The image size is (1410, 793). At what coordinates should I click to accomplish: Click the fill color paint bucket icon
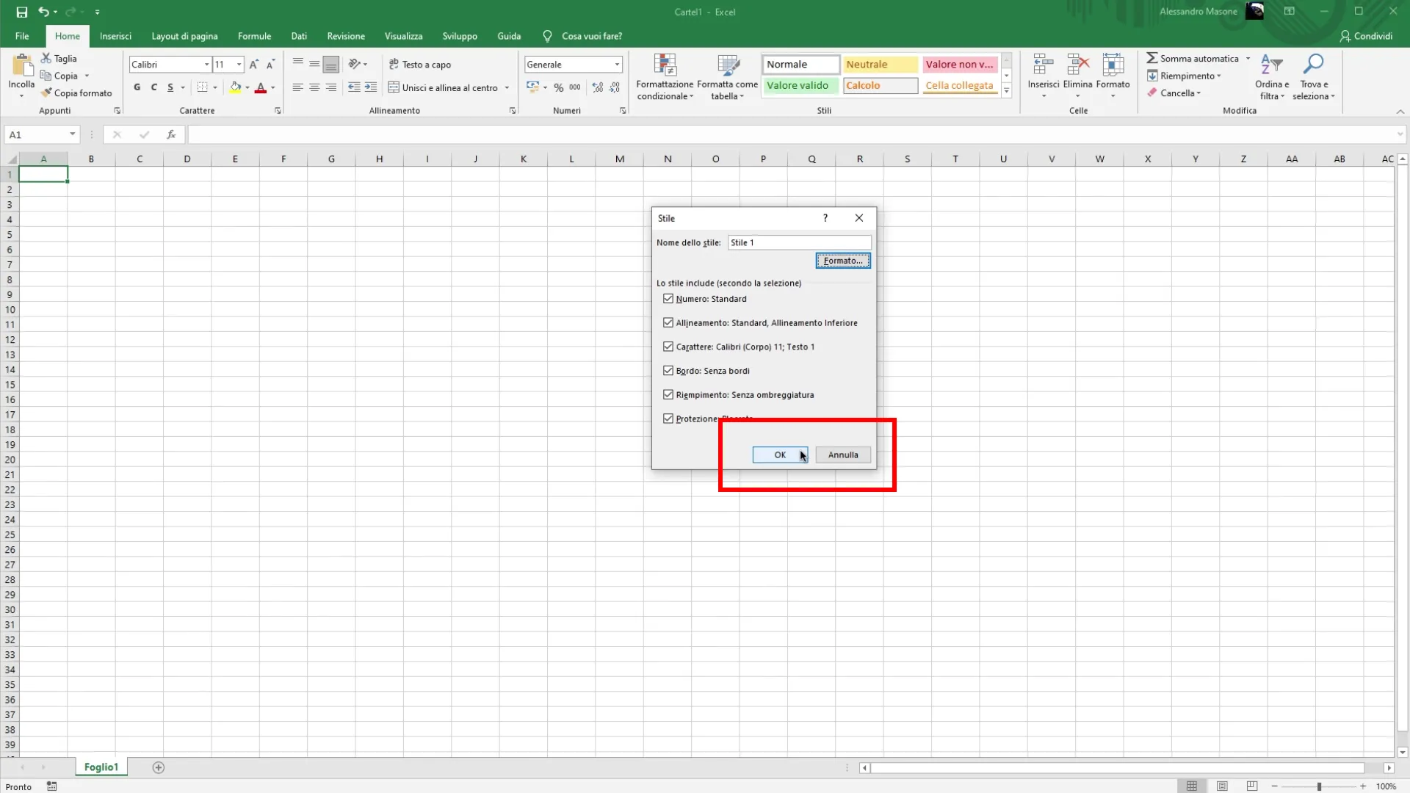(235, 87)
